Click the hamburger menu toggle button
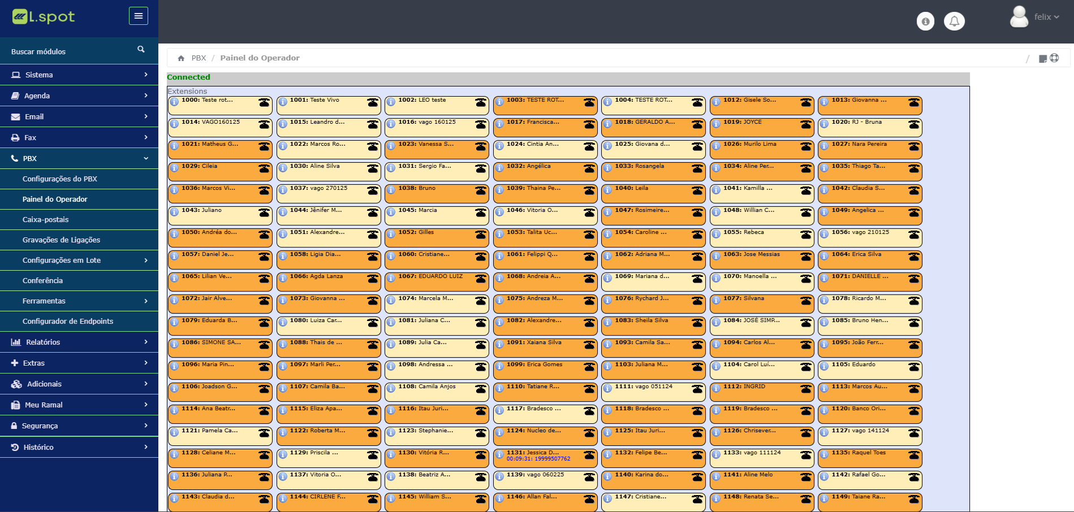1074x512 pixels. (x=138, y=16)
